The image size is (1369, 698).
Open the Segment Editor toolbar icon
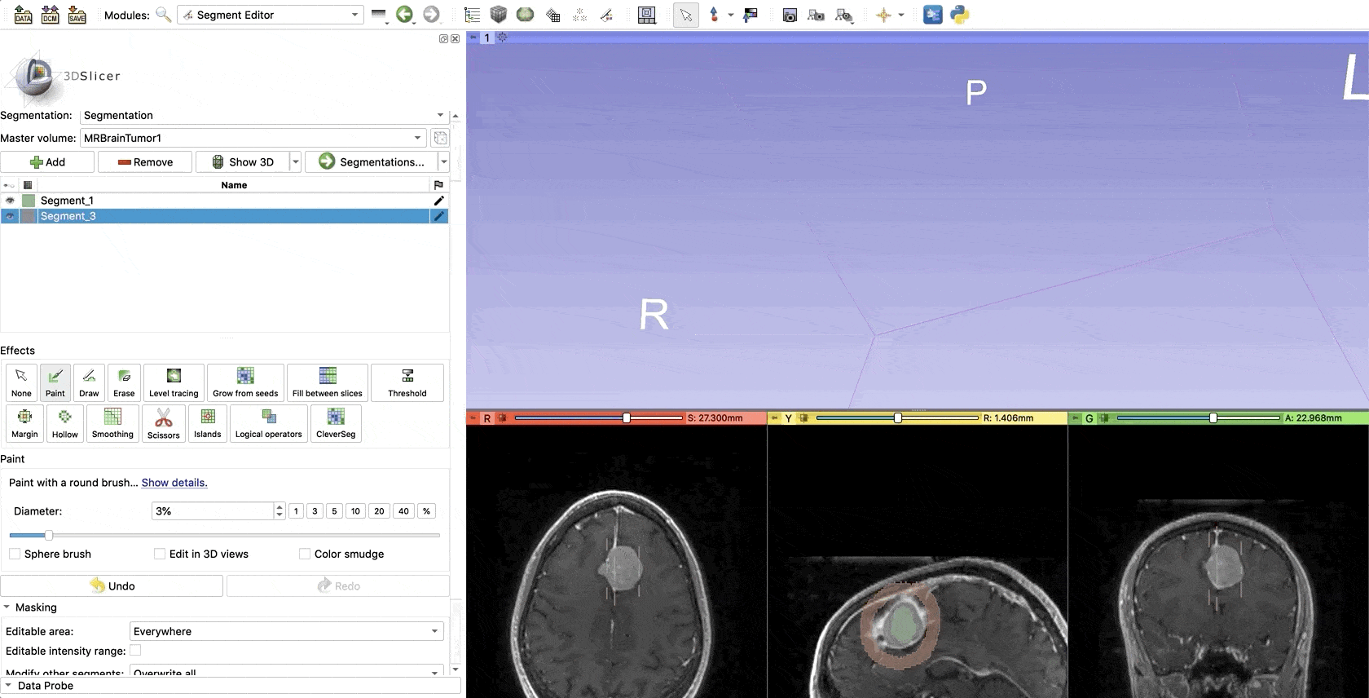(x=606, y=15)
